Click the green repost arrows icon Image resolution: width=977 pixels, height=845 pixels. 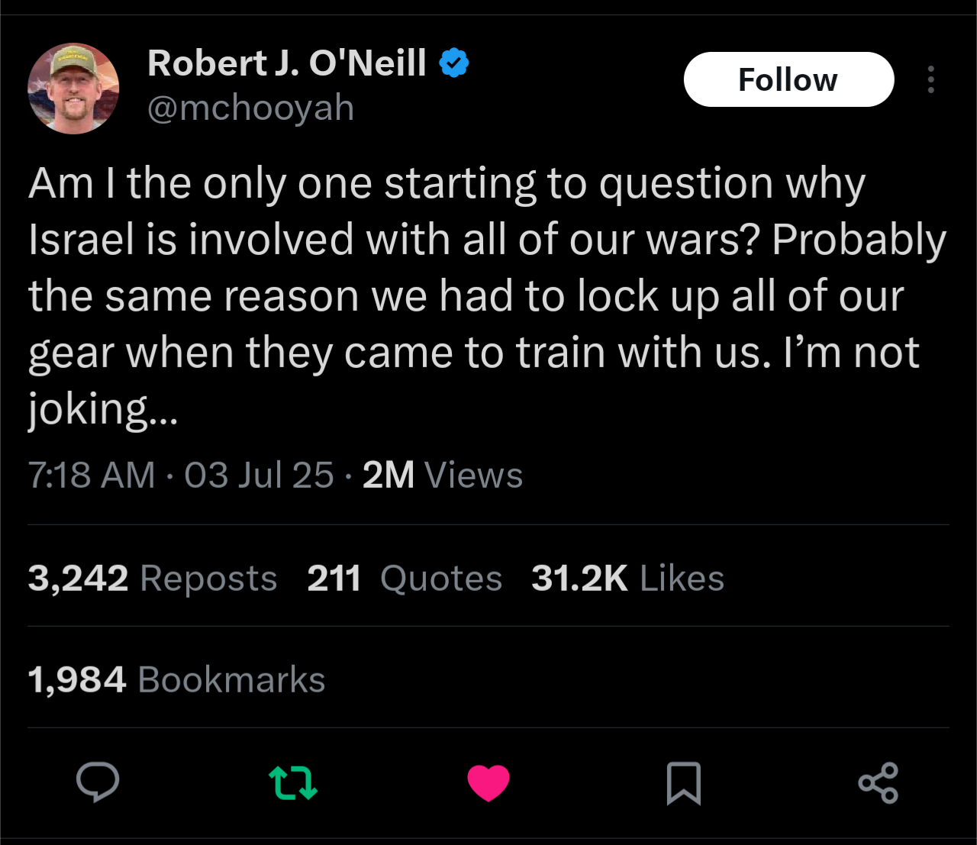coord(293,783)
